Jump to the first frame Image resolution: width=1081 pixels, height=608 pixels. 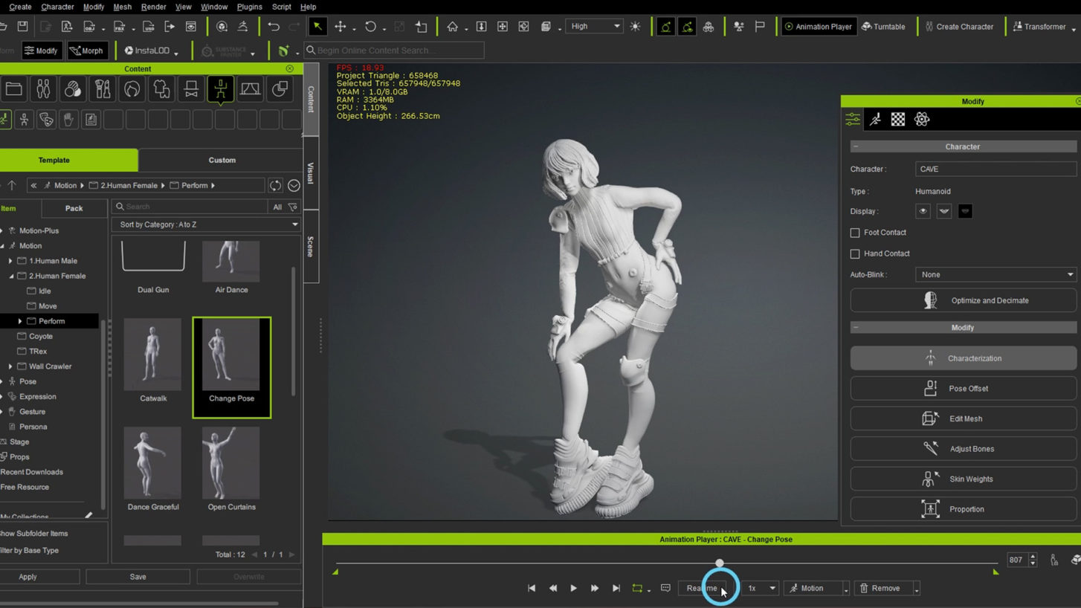pyautogui.click(x=532, y=588)
